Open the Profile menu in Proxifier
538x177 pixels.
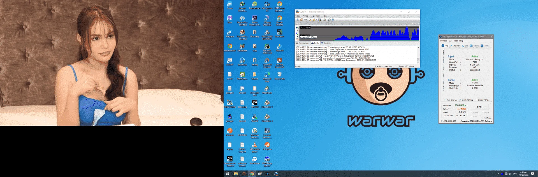point(305,16)
